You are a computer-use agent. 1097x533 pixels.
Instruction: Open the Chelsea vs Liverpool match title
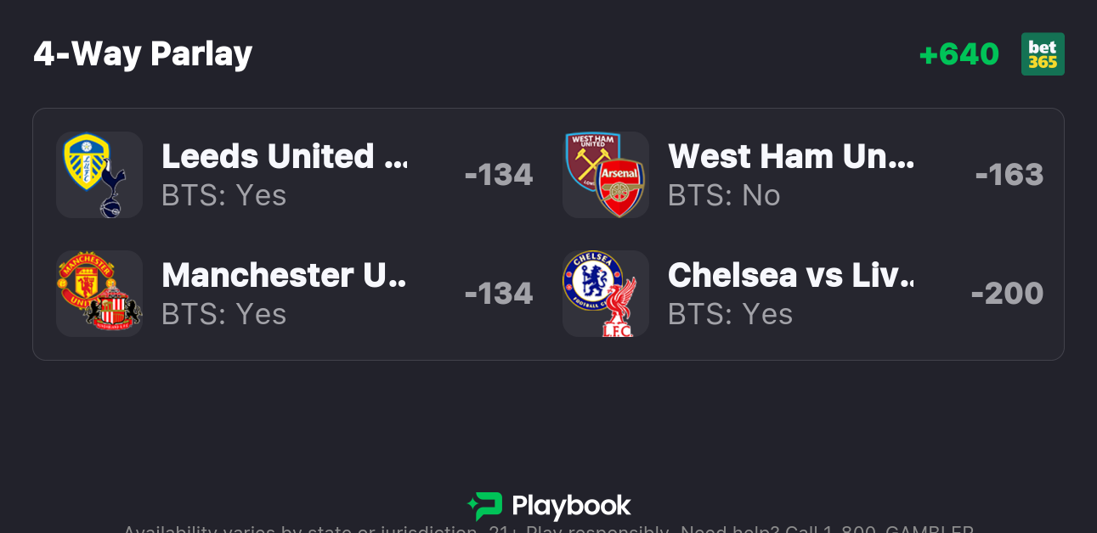(x=790, y=276)
